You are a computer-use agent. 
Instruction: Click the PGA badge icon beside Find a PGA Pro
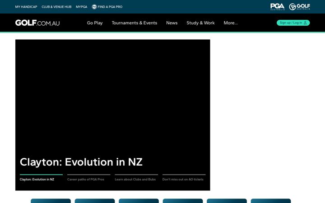point(94,7)
